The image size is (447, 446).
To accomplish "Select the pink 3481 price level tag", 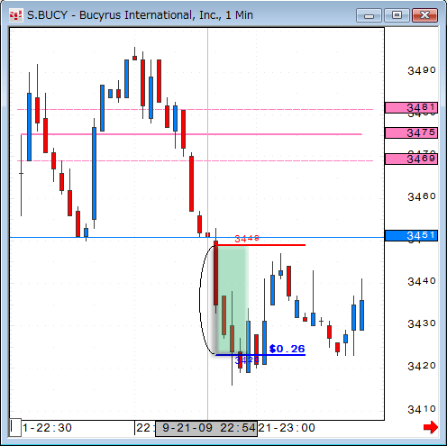I will 411,107.
